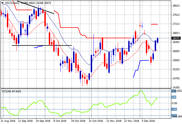Viewport: 182px width, 124px height.
Task: Click the 24393 price axis label
Action: (x=176, y=87)
